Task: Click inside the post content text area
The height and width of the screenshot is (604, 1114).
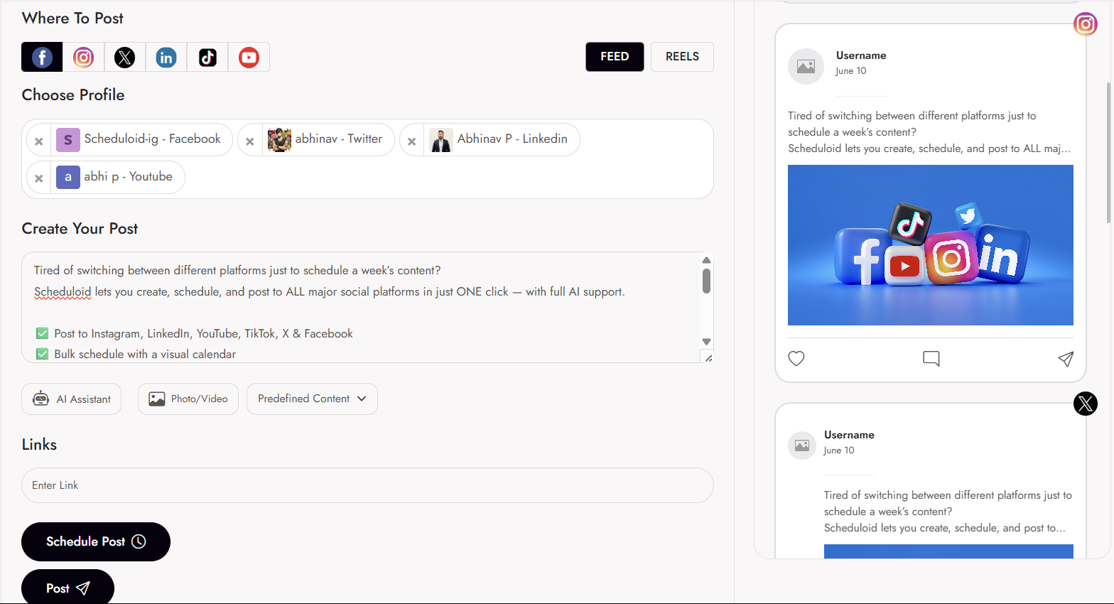Action: click(x=361, y=307)
